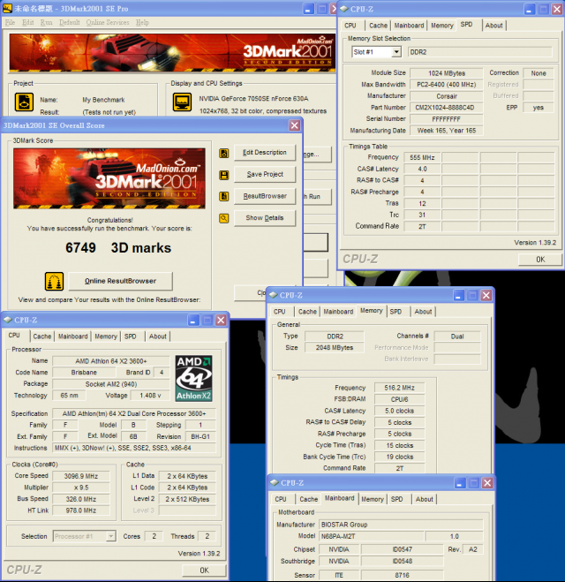The image size is (565, 582).
Task: Click the Code Name Brisbane field
Action: [x=84, y=373]
